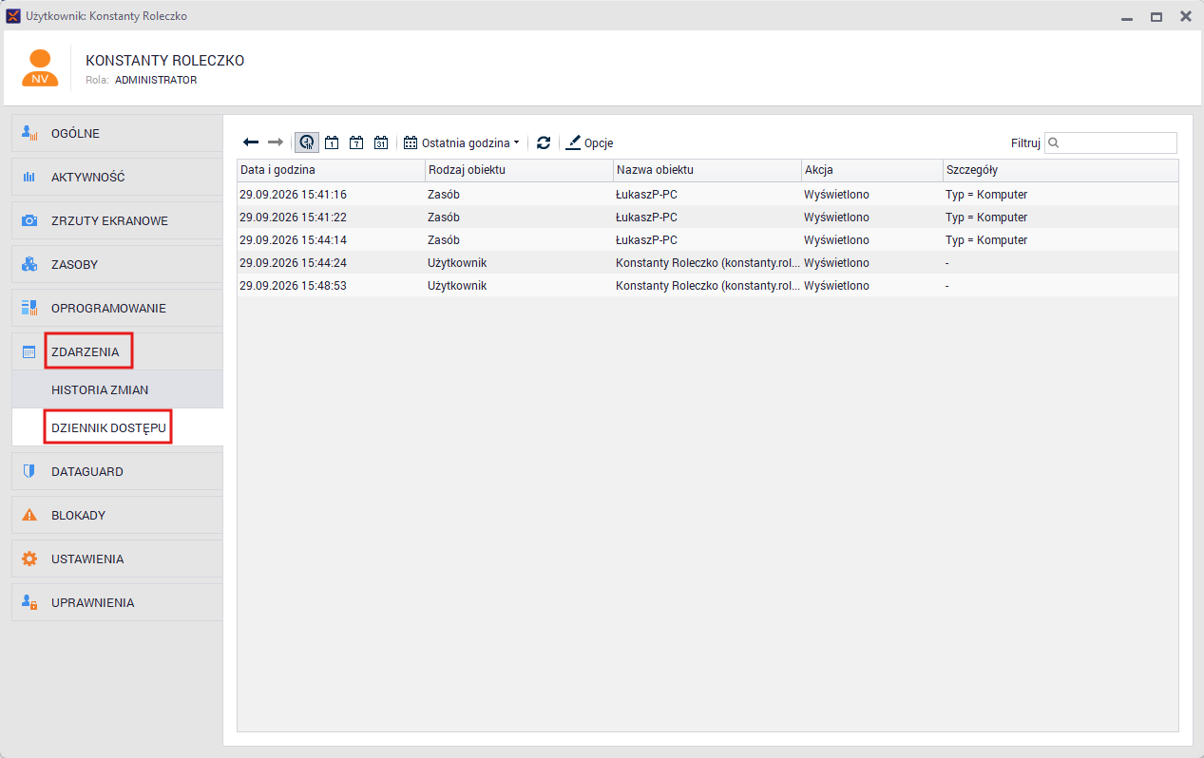This screenshot has height=758, width=1204.
Task: Click 'ŁukaszP-PC' in the 15:44:14 row
Action: tap(646, 240)
